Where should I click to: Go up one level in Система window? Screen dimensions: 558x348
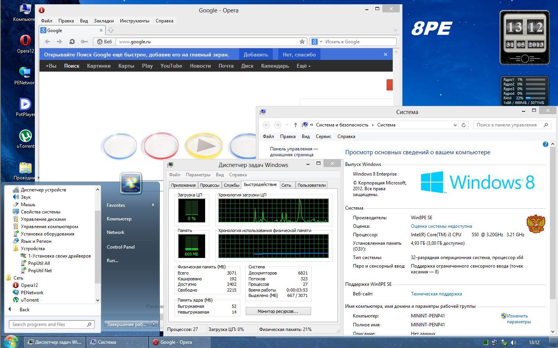(x=295, y=125)
